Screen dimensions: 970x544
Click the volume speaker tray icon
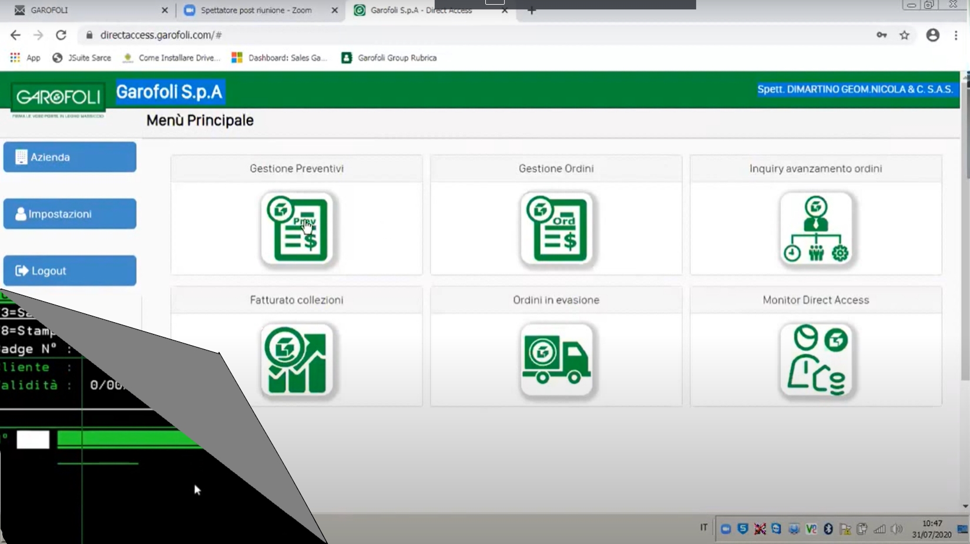point(897,529)
